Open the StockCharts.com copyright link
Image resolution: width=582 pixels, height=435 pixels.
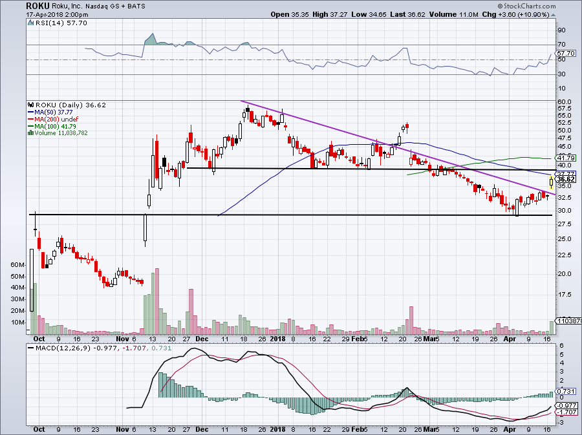pos(526,6)
